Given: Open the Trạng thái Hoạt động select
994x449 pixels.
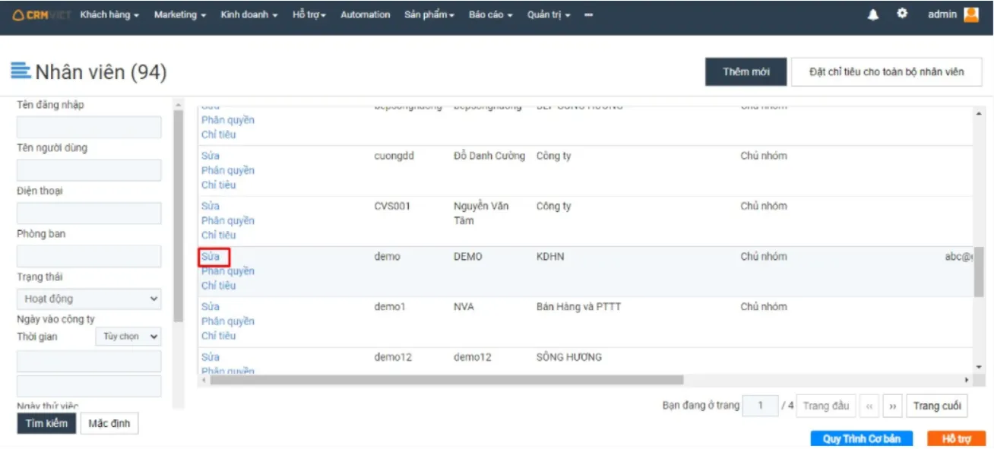Looking at the screenshot, I should click(89, 299).
